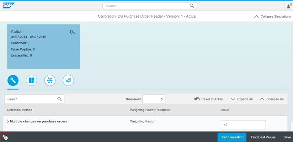Click the magnifier in detection method search
This screenshot has height=142, width=293.
pyautogui.click(x=59, y=99)
